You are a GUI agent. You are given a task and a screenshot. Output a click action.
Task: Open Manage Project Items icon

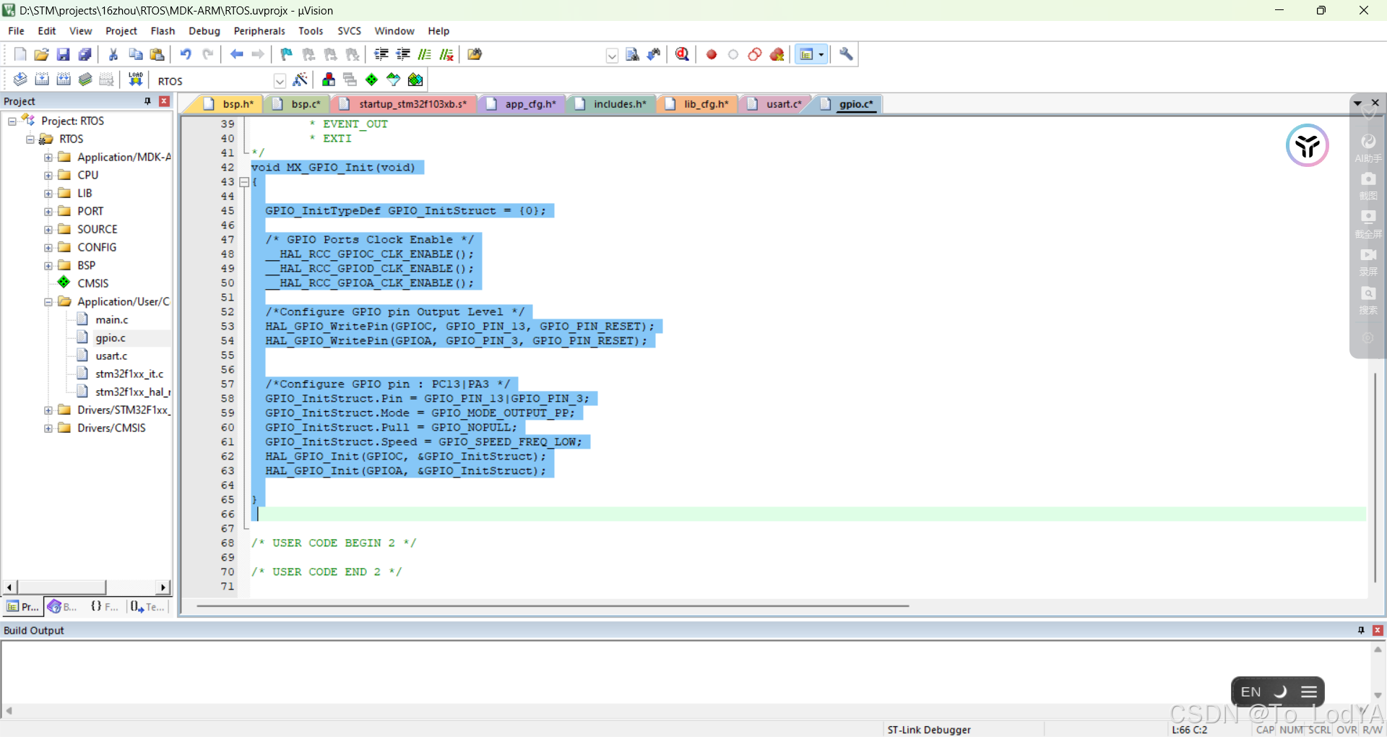click(329, 79)
